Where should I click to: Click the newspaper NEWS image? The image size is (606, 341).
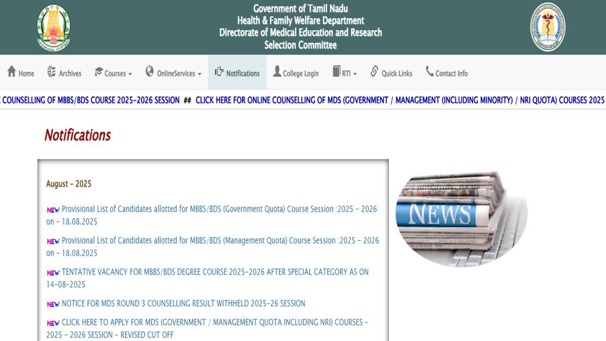tap(461, 217)
